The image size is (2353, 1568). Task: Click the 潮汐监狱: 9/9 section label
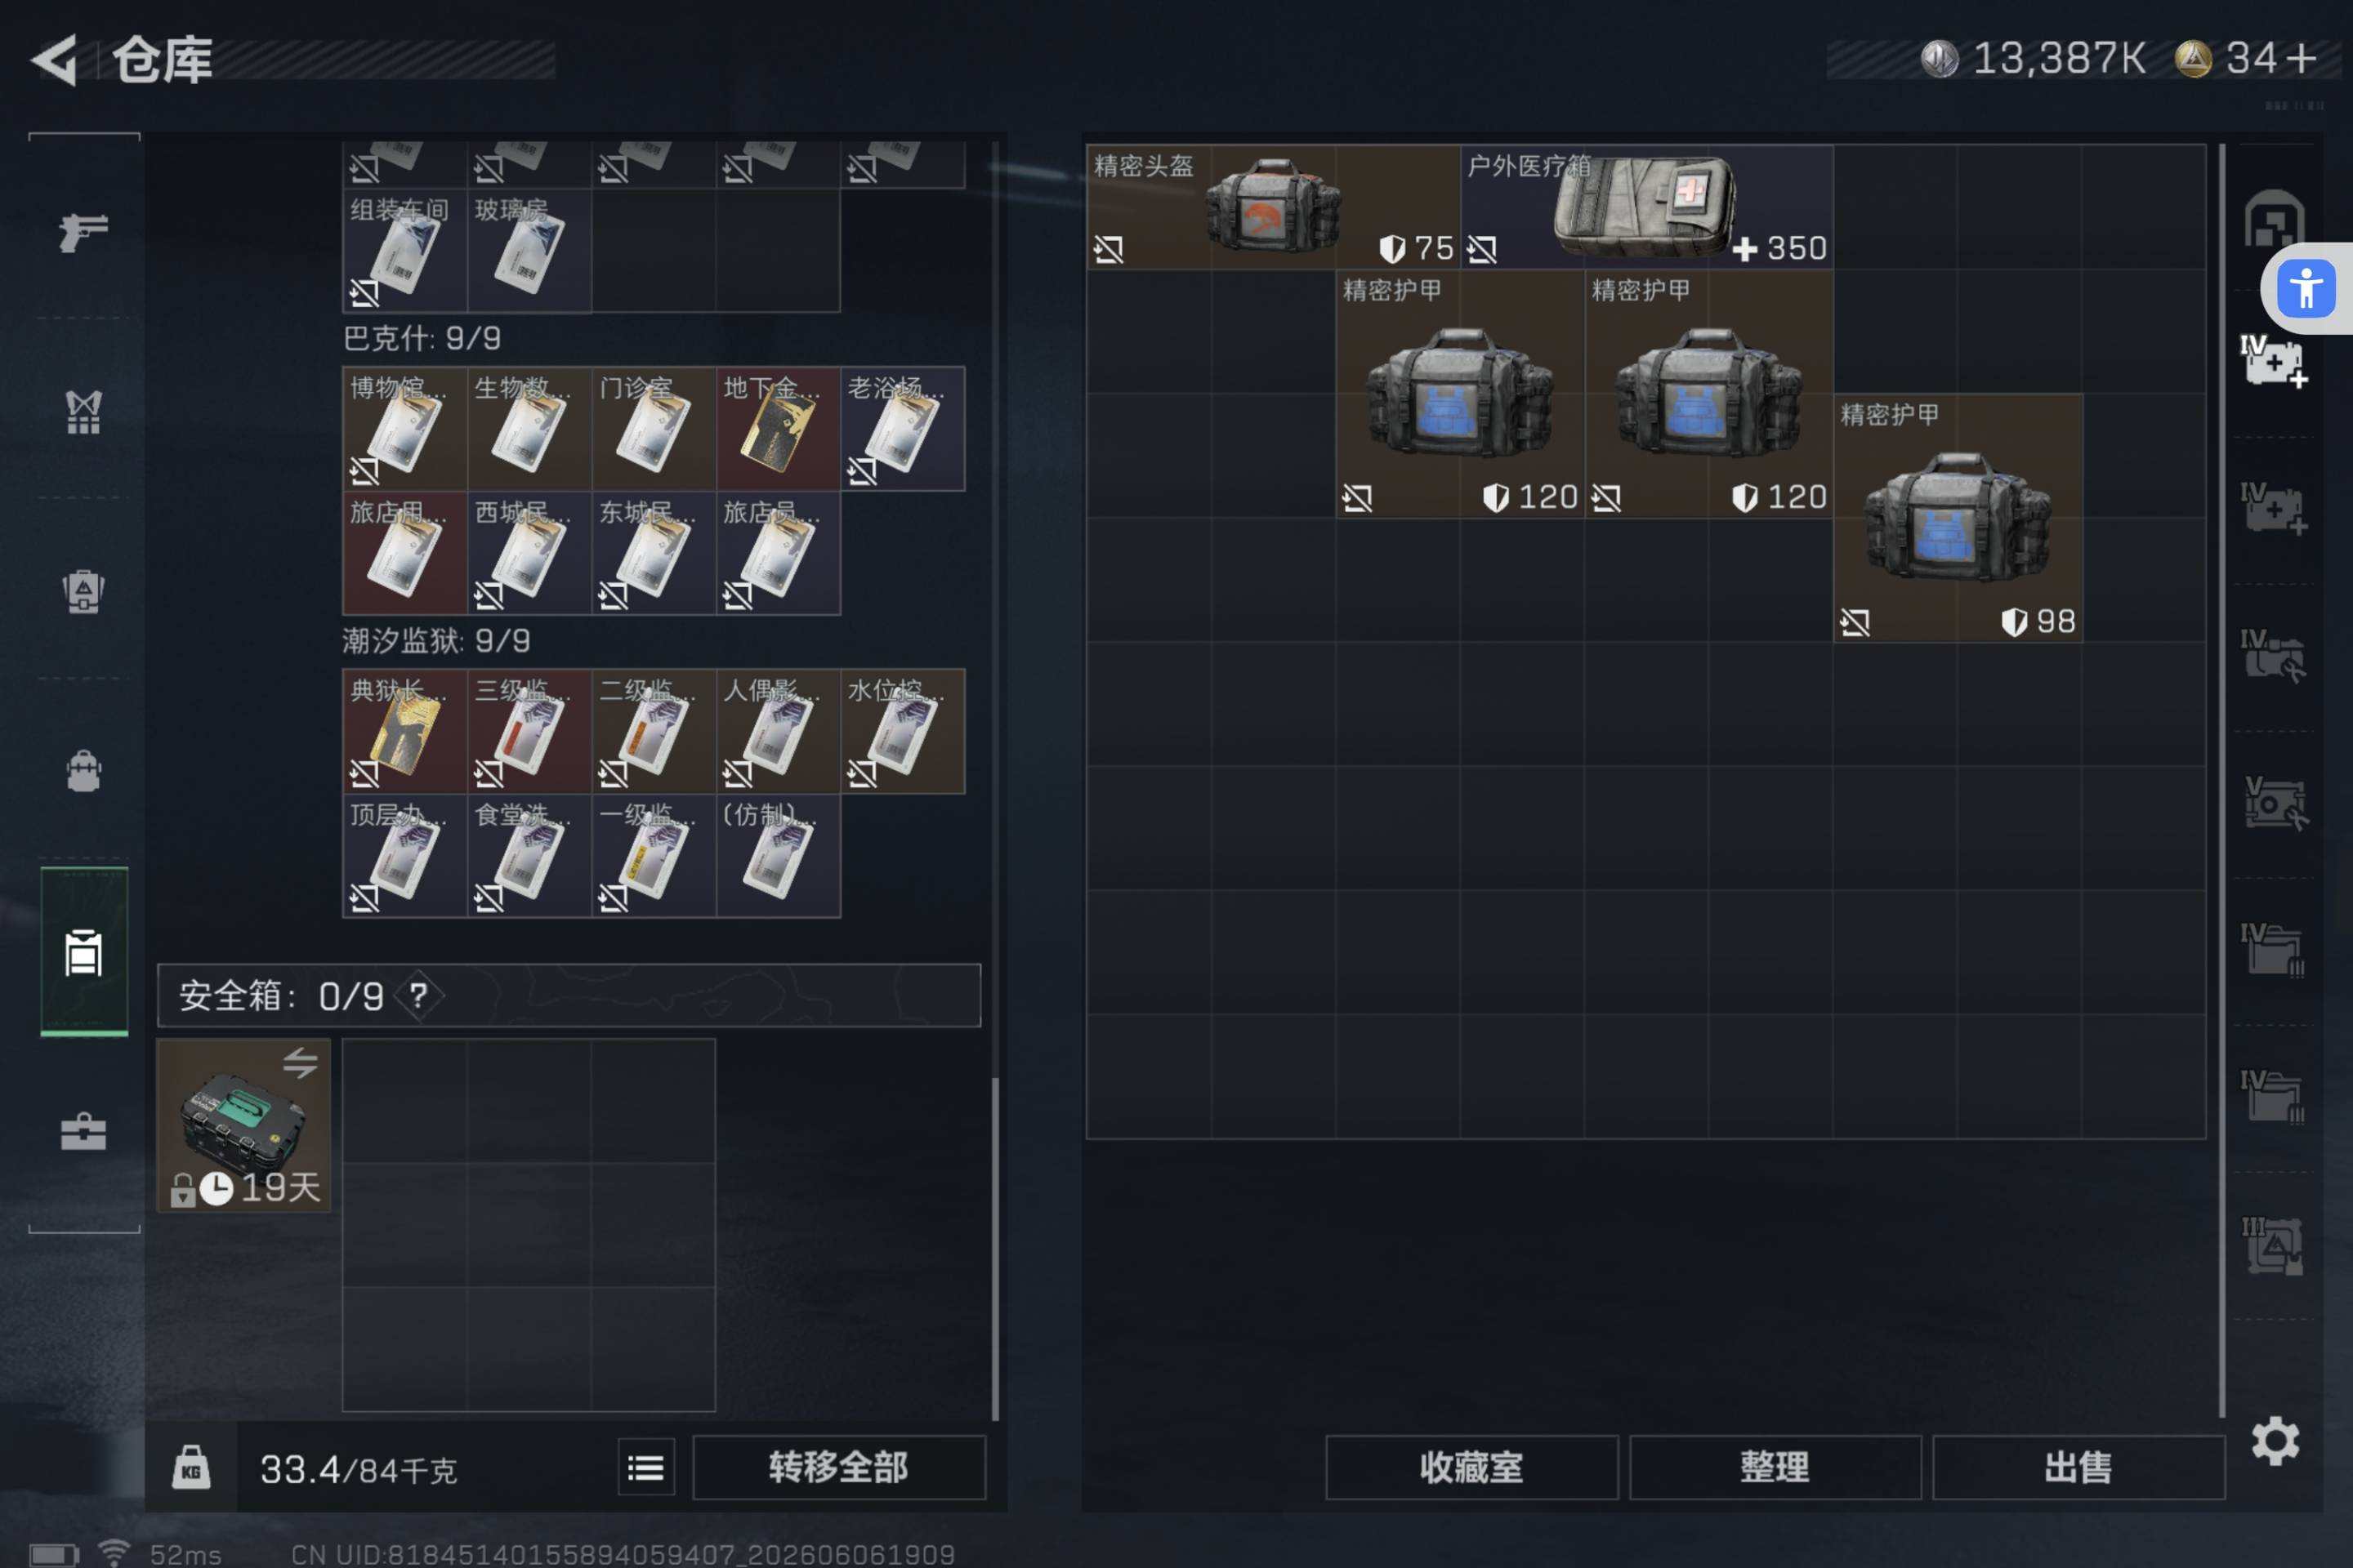[x=436, y=640]
